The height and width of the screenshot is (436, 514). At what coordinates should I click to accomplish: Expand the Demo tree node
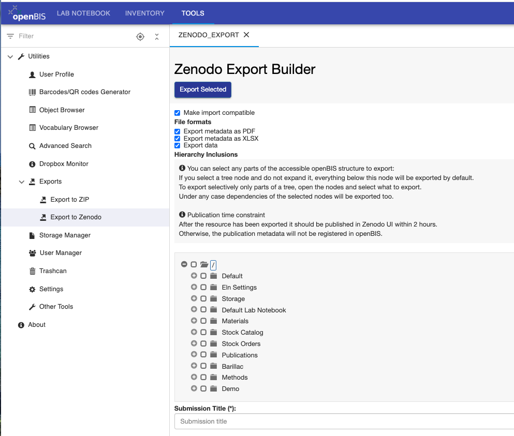tap(194, 388)
